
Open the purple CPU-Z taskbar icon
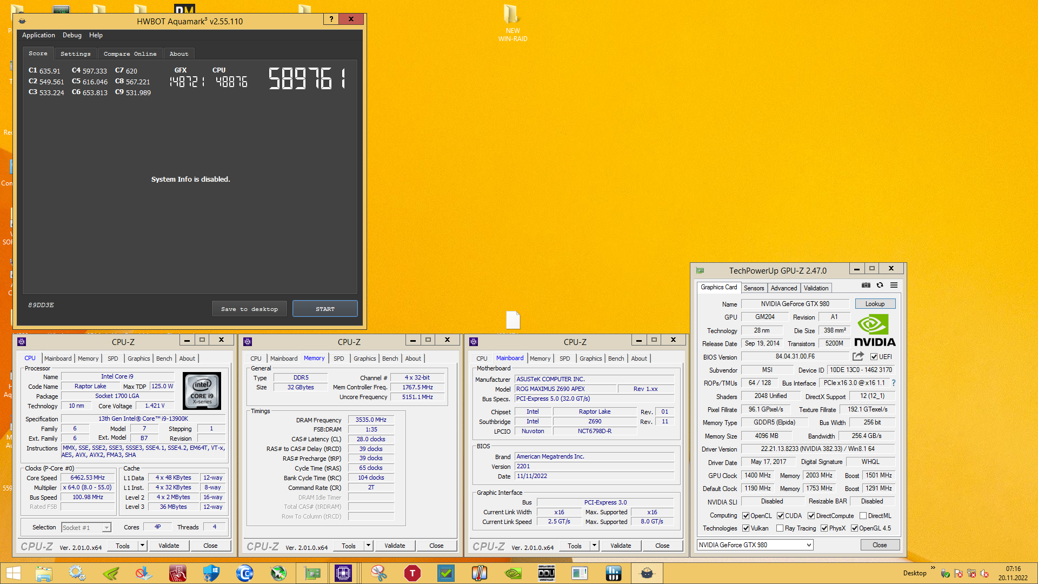tap(343, 573)
